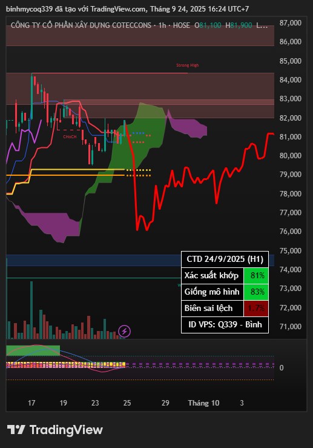Image resolution: width=313 pixels, height=448 pixels.
Task: Click the 71,000 price axis label
Action: coord(290,326)
